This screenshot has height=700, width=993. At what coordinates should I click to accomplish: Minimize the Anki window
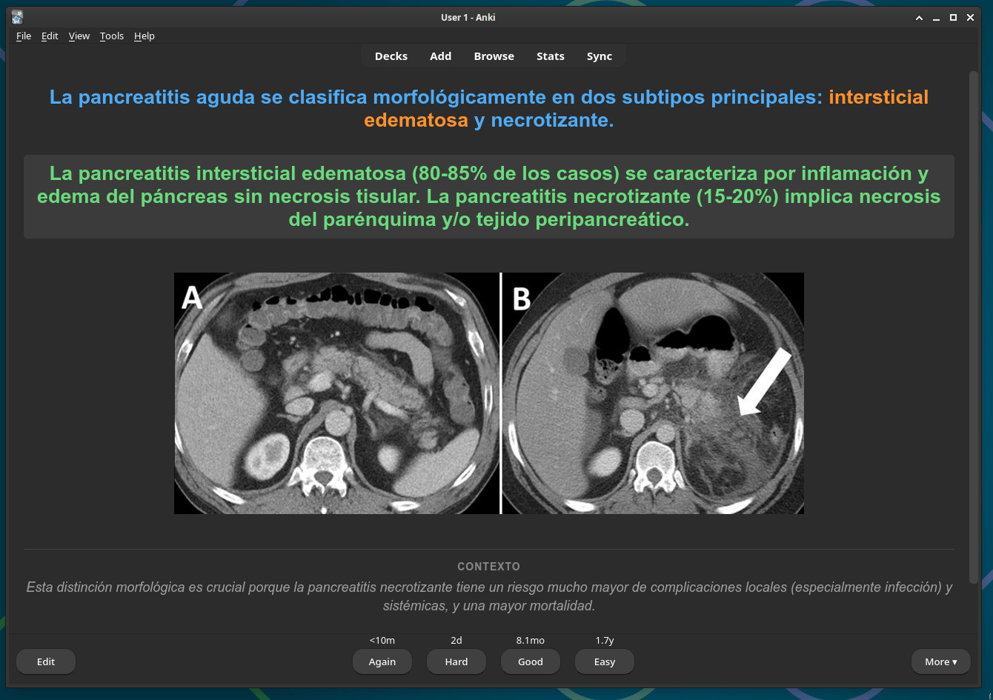coord(936,17)
